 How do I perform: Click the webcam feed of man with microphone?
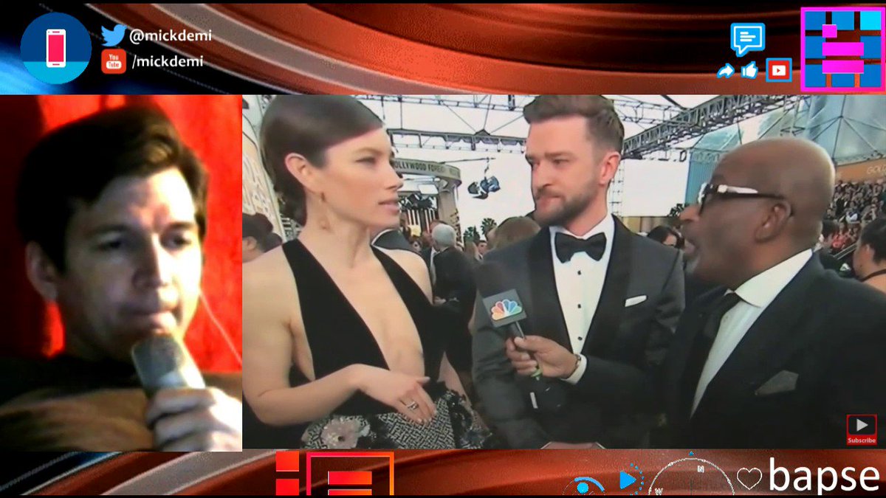[x=121, y=272]
